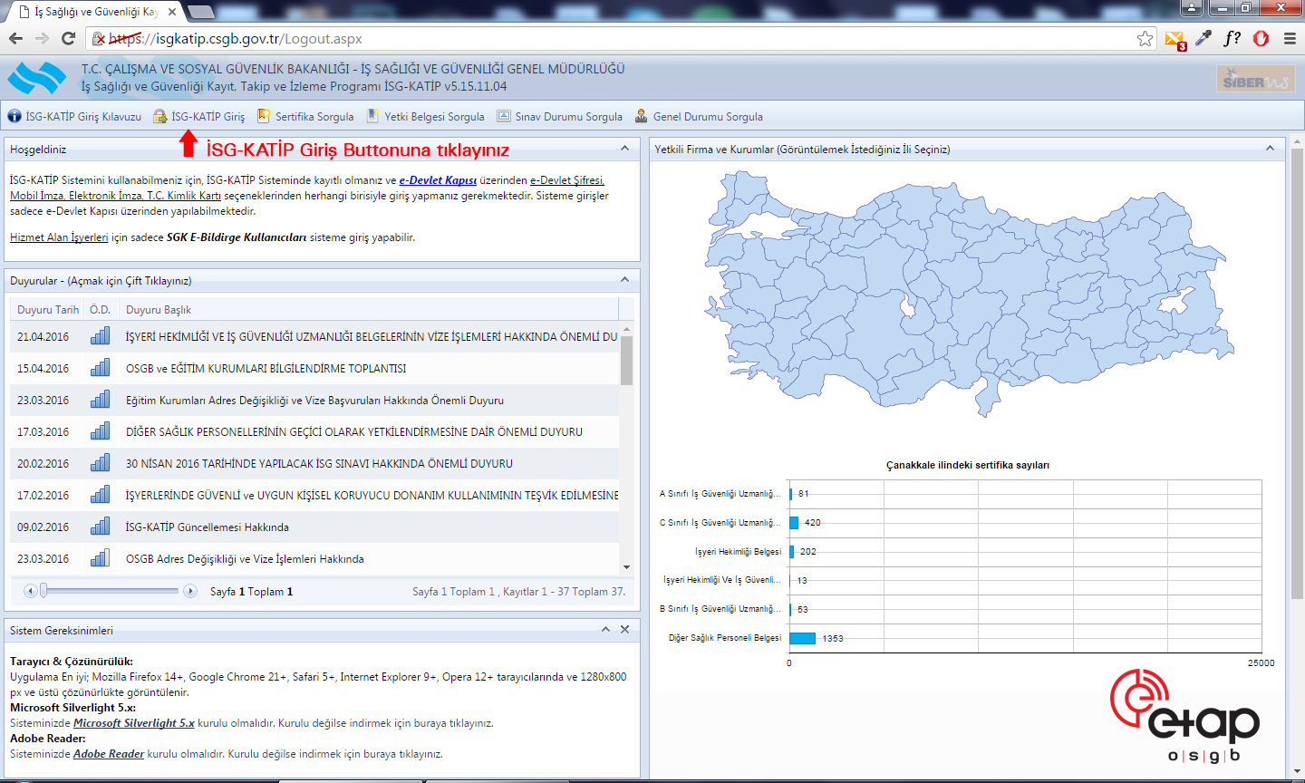The width and height of the screenshot is (1305, 783).
Task: Open Sınav Durumu Sorgula
Action: (x=559, y=116)
